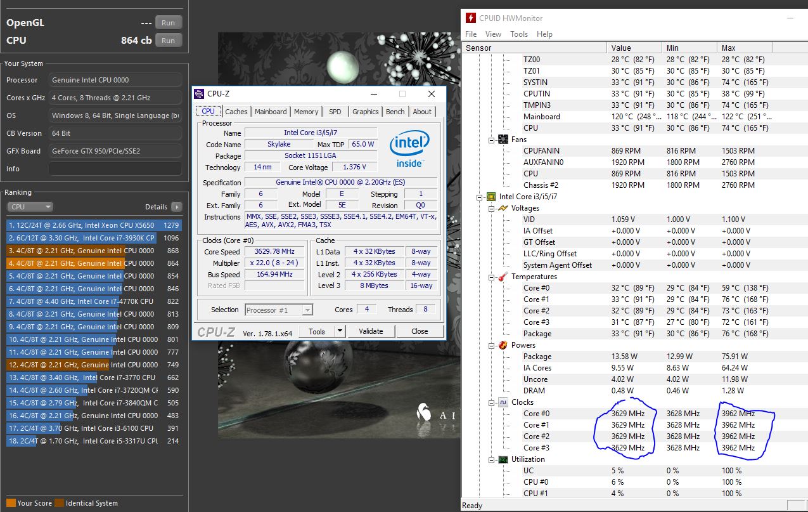Screen dimensions: 808x512
Task: Collapse the Temperatures tree node
Action: [492, 277]
